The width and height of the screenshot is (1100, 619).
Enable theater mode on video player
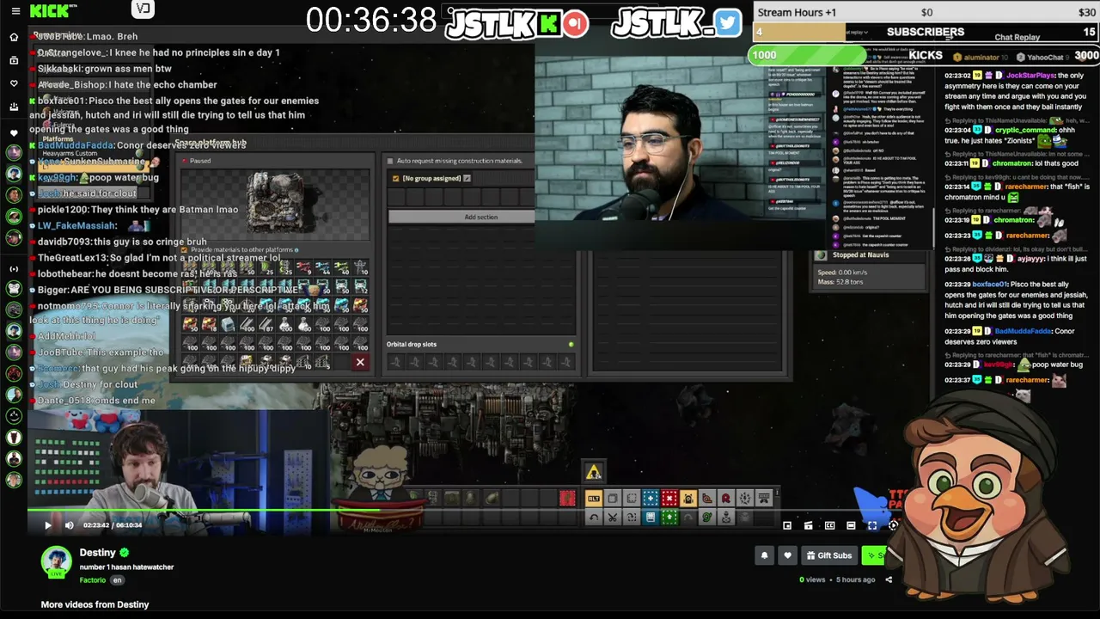click(x=851, y=525)
